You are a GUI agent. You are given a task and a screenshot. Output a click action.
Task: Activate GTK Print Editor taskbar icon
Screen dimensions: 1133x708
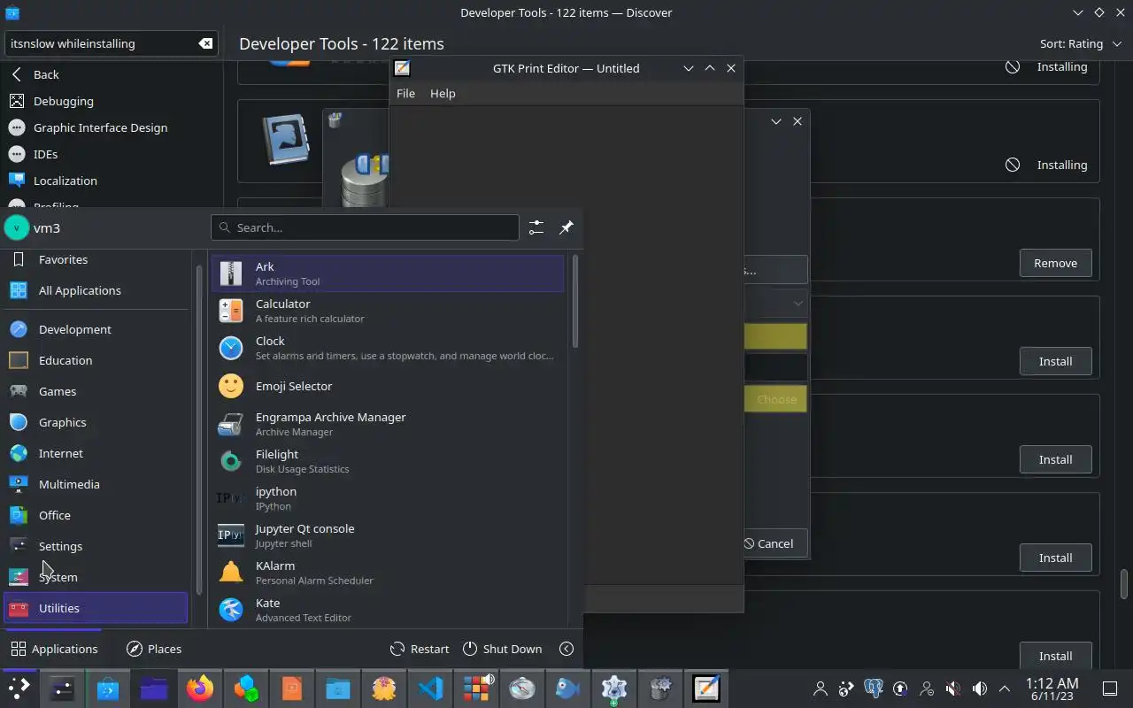706,689
